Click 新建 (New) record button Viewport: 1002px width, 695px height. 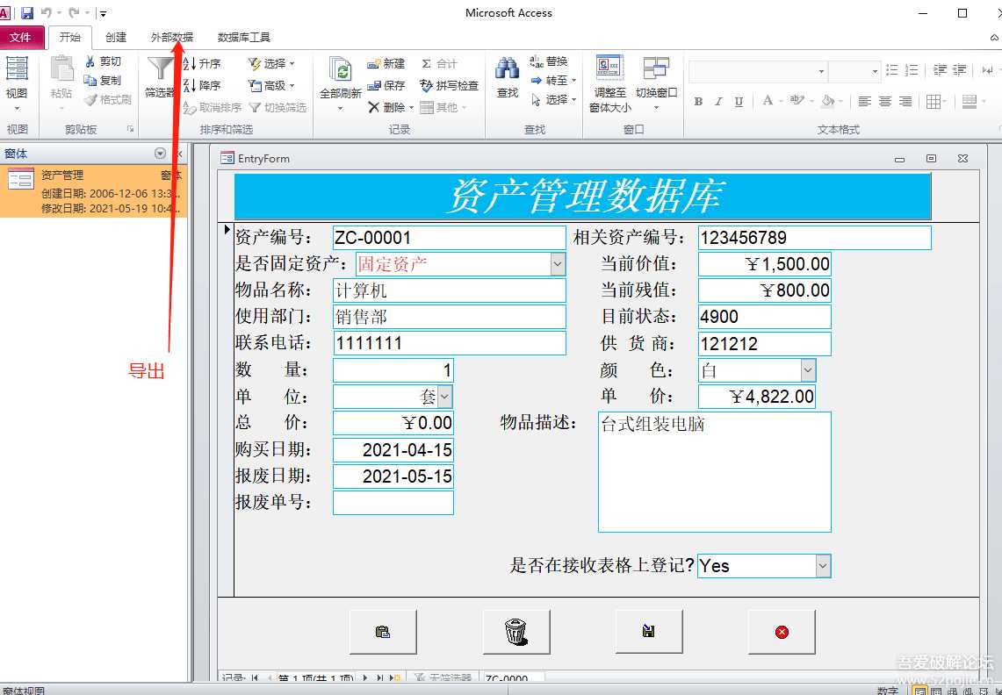tap(386, 63)
